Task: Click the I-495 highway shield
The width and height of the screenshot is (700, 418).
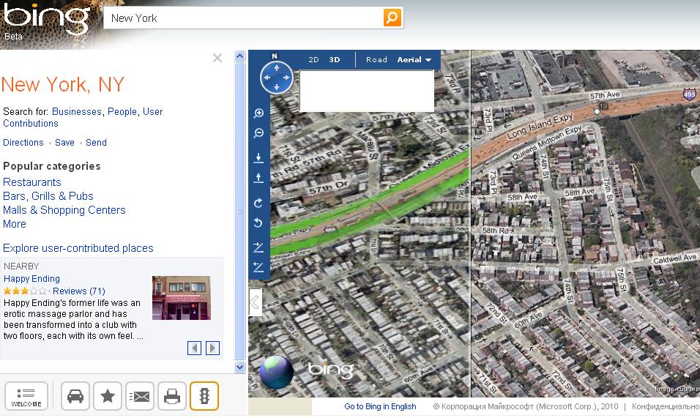Action: (689, 94)
